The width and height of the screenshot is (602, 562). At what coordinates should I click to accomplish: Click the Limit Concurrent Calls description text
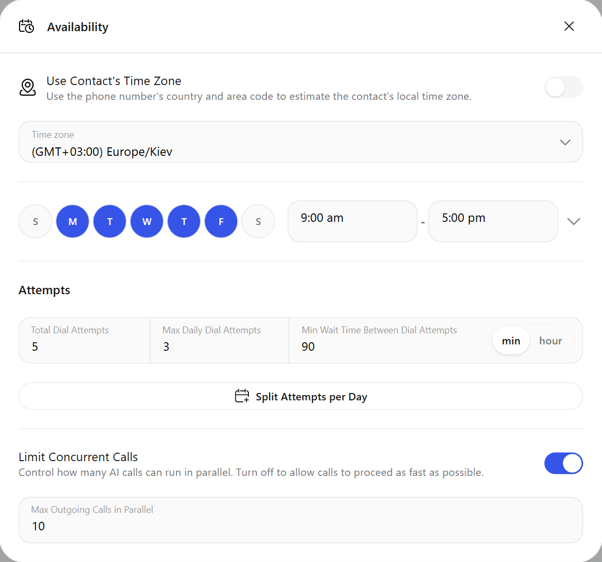[x=251, y=472]
